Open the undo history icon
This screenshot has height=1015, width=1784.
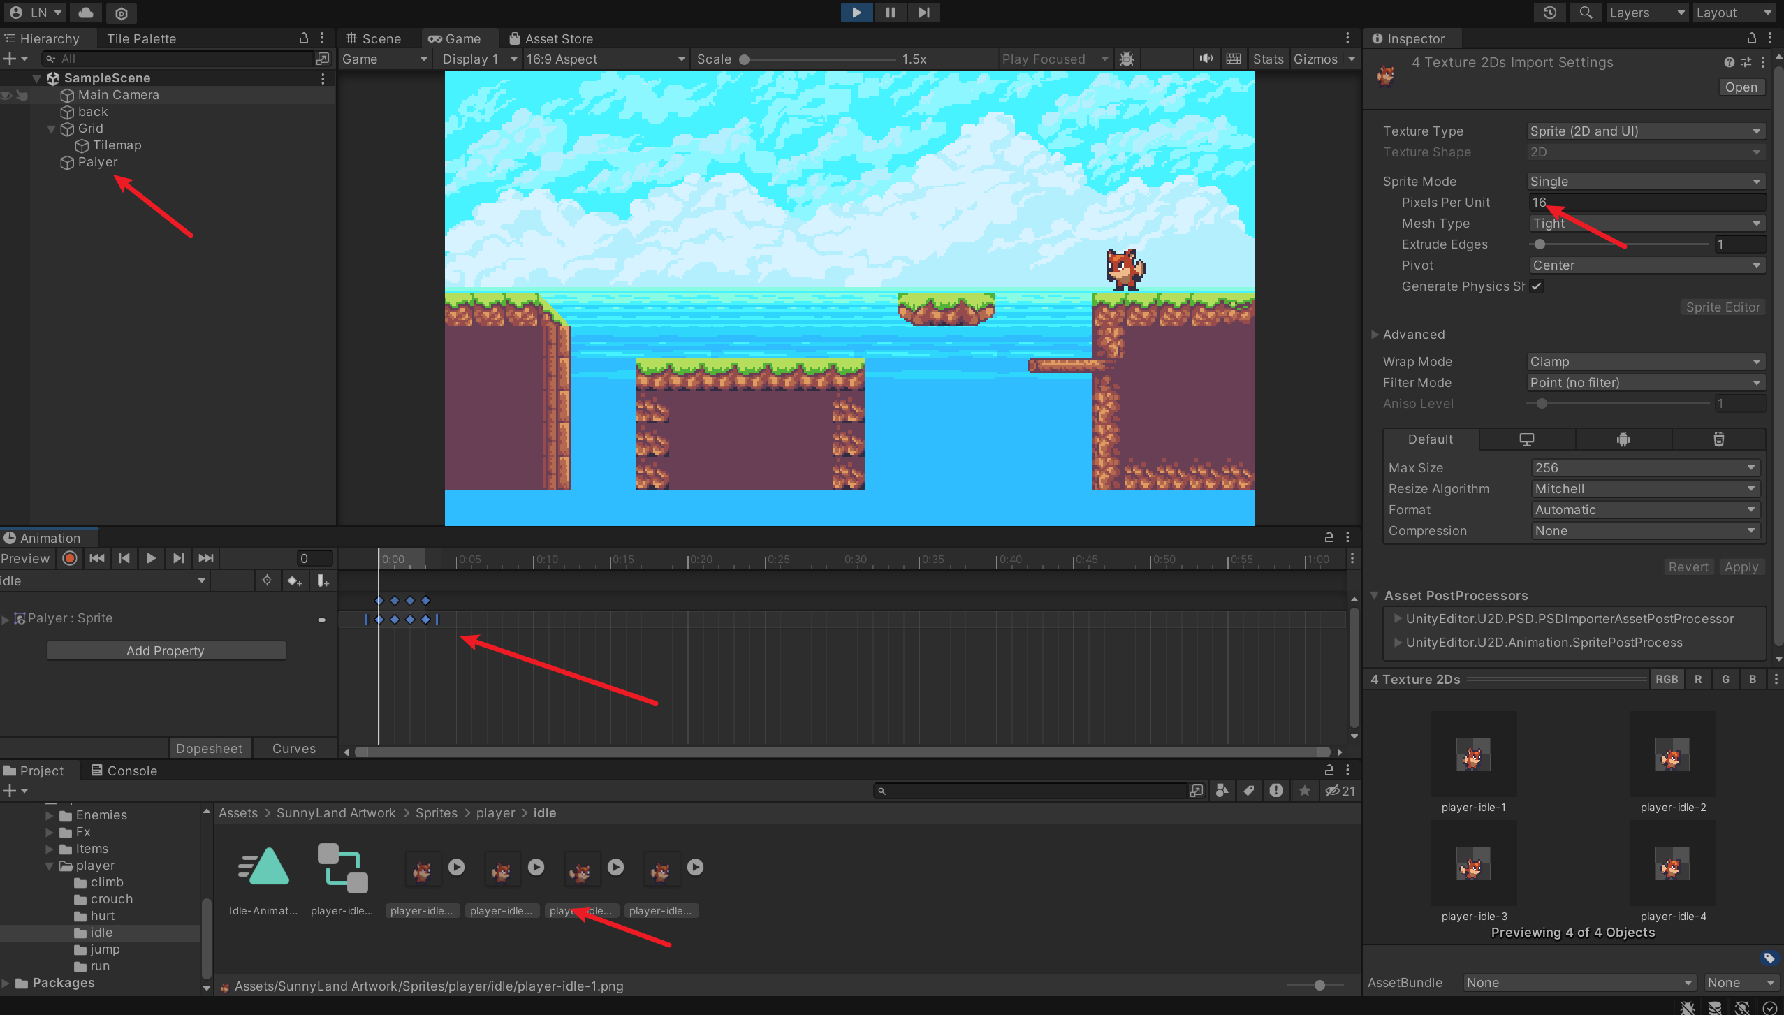pos(1549,13)
